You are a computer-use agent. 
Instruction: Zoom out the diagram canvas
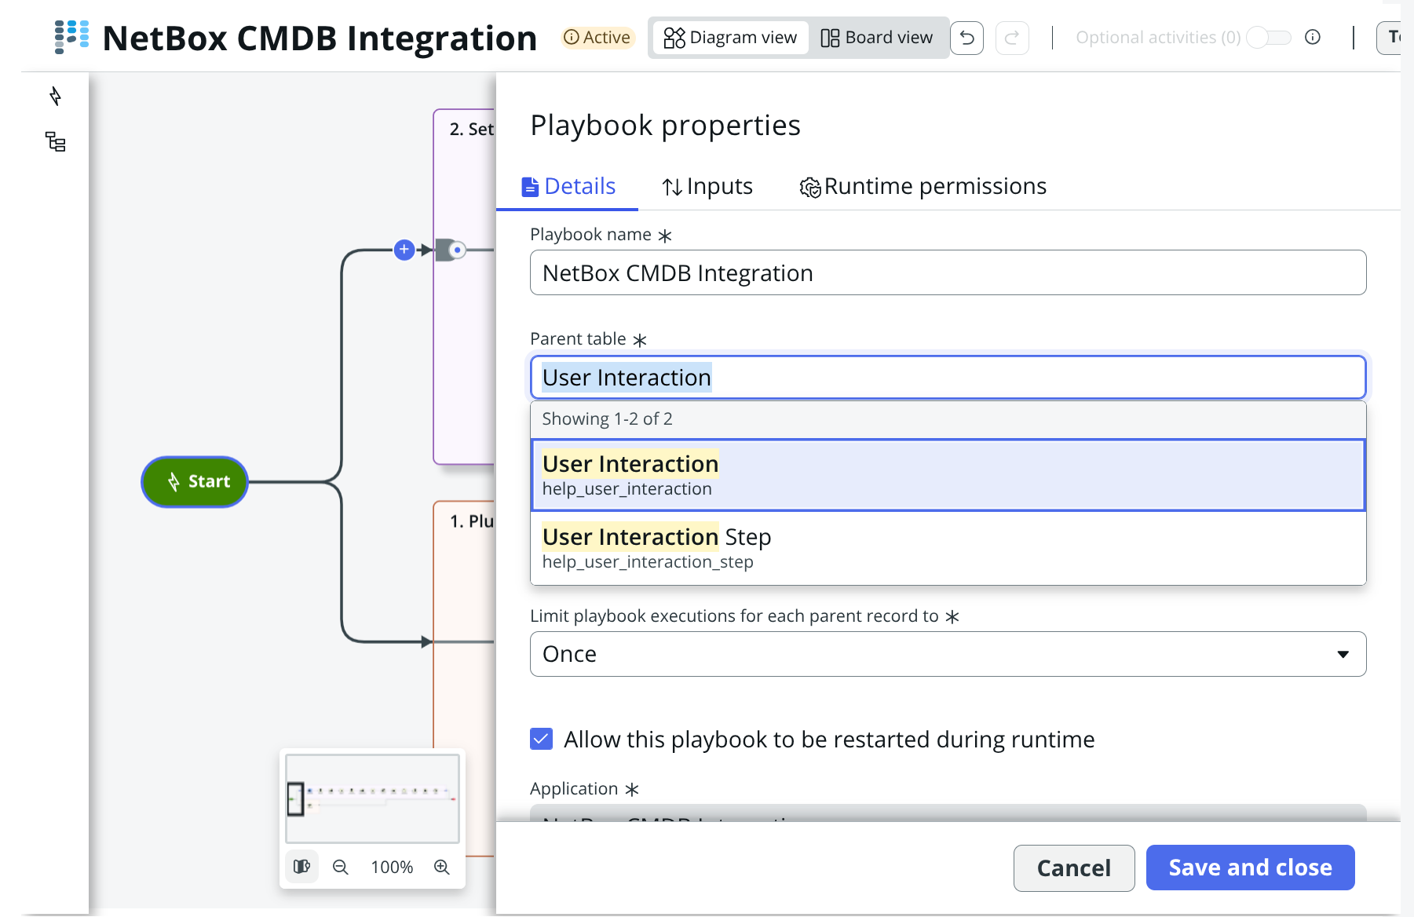341,867
